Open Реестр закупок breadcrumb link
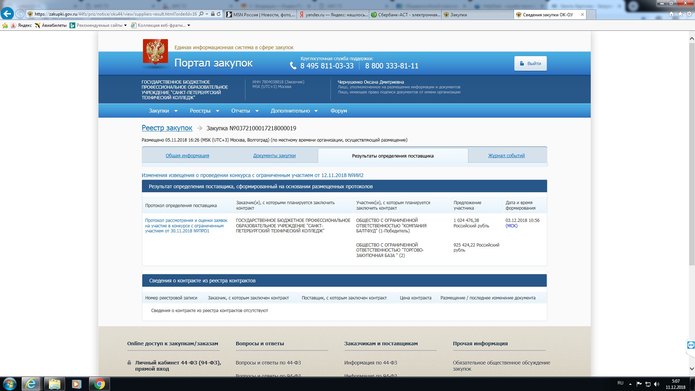Screen dimensions: 695x391 coord(167,128)
